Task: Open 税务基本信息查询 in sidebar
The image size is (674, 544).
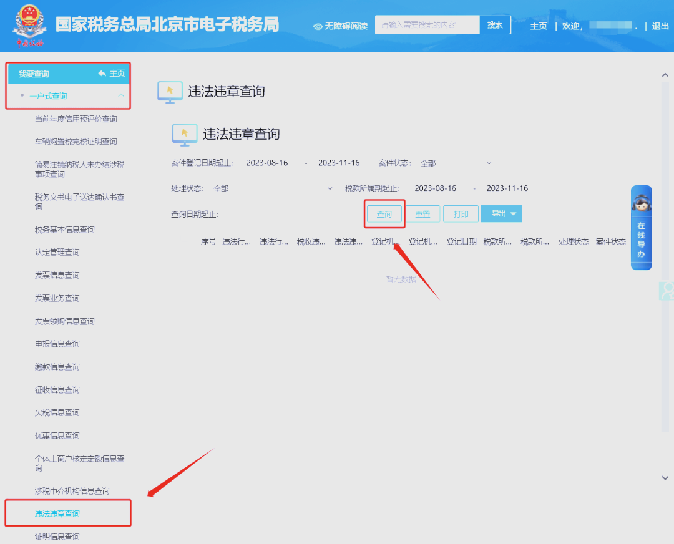Action: 64,230
